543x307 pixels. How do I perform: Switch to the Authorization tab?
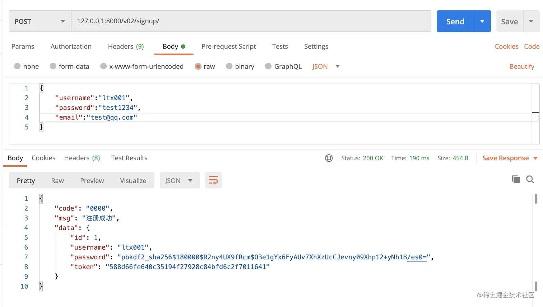tap(71, 46)
